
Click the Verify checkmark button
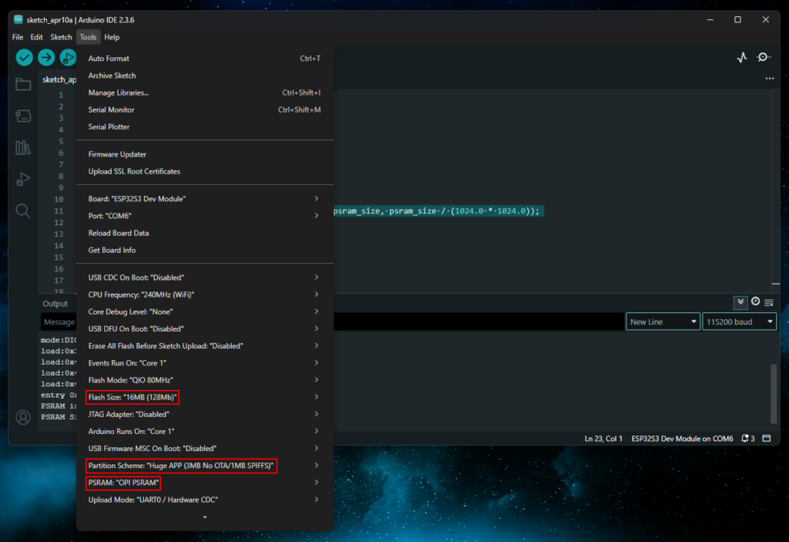point(25,58)
